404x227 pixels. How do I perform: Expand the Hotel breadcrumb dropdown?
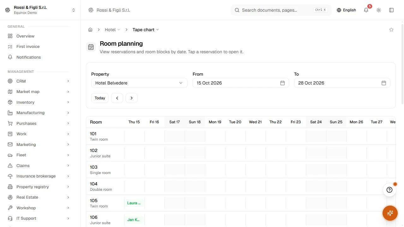pyautogui.click(x=112, y=30)
